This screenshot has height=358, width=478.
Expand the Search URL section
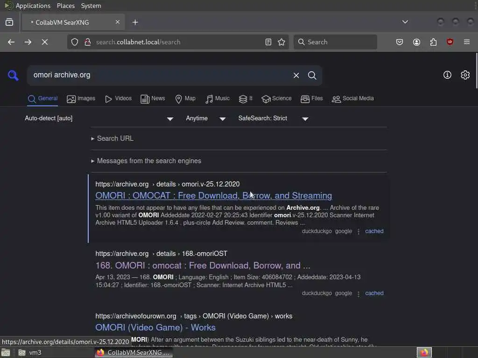tap(112, 138)
